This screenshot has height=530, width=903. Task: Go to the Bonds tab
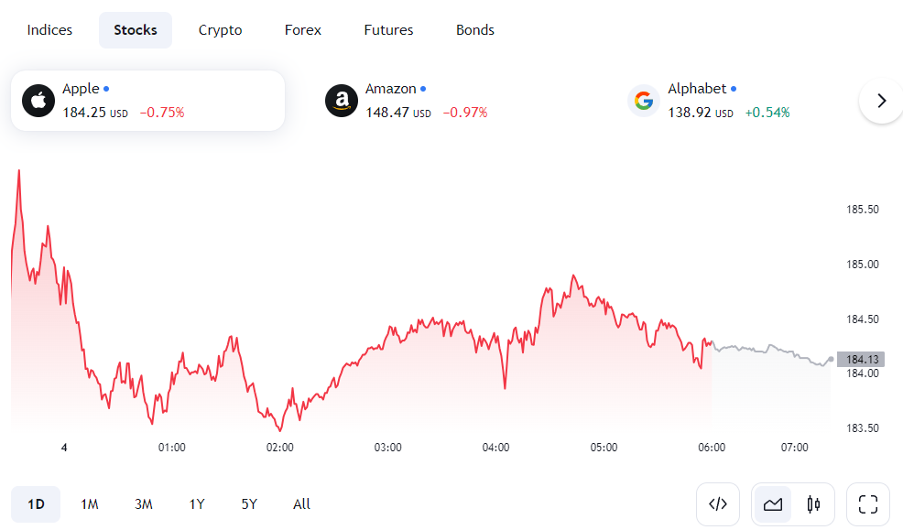(475, 30)
